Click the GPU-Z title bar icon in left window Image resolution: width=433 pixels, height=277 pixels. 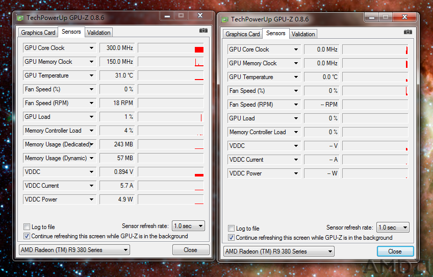(x=20, y=18)
